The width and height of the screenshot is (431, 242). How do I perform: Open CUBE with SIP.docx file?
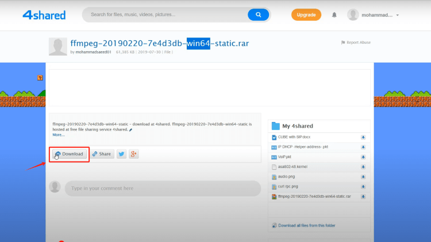pyautogui.click(x=294, y=137)
